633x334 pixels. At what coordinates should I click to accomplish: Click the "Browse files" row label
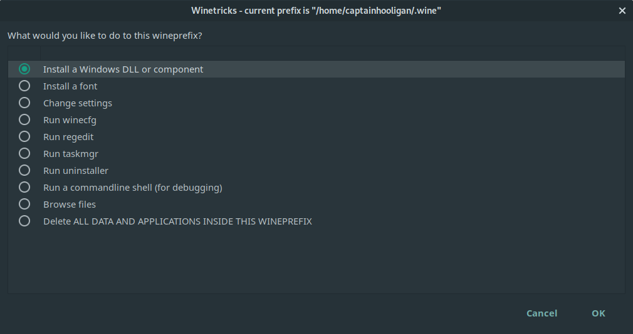tap(70, 205)
